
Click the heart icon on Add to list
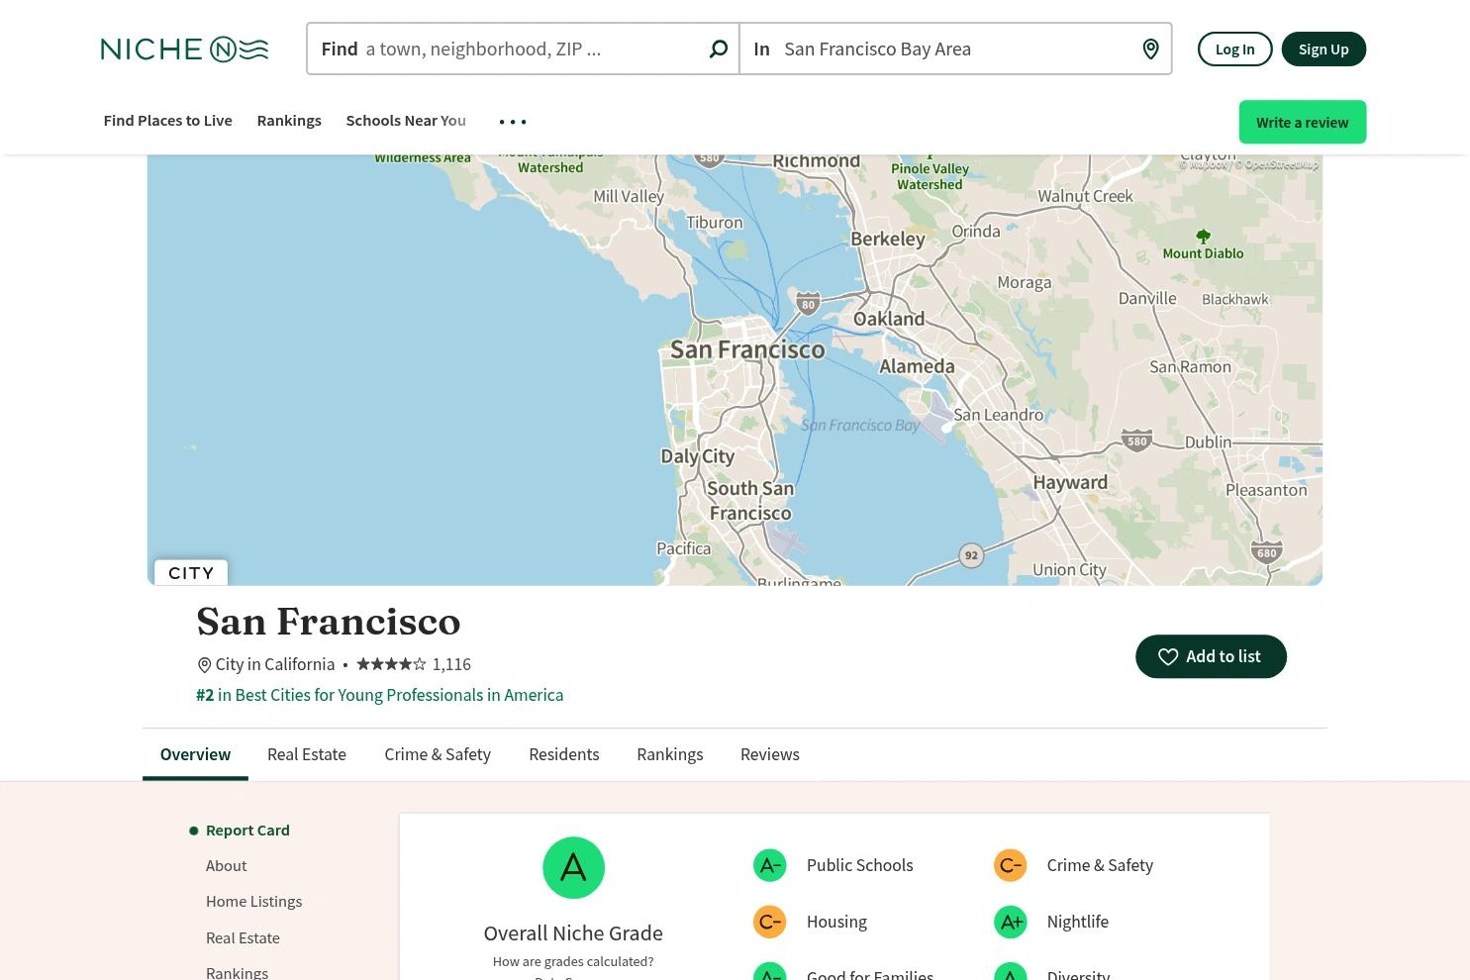point(1168,656)
